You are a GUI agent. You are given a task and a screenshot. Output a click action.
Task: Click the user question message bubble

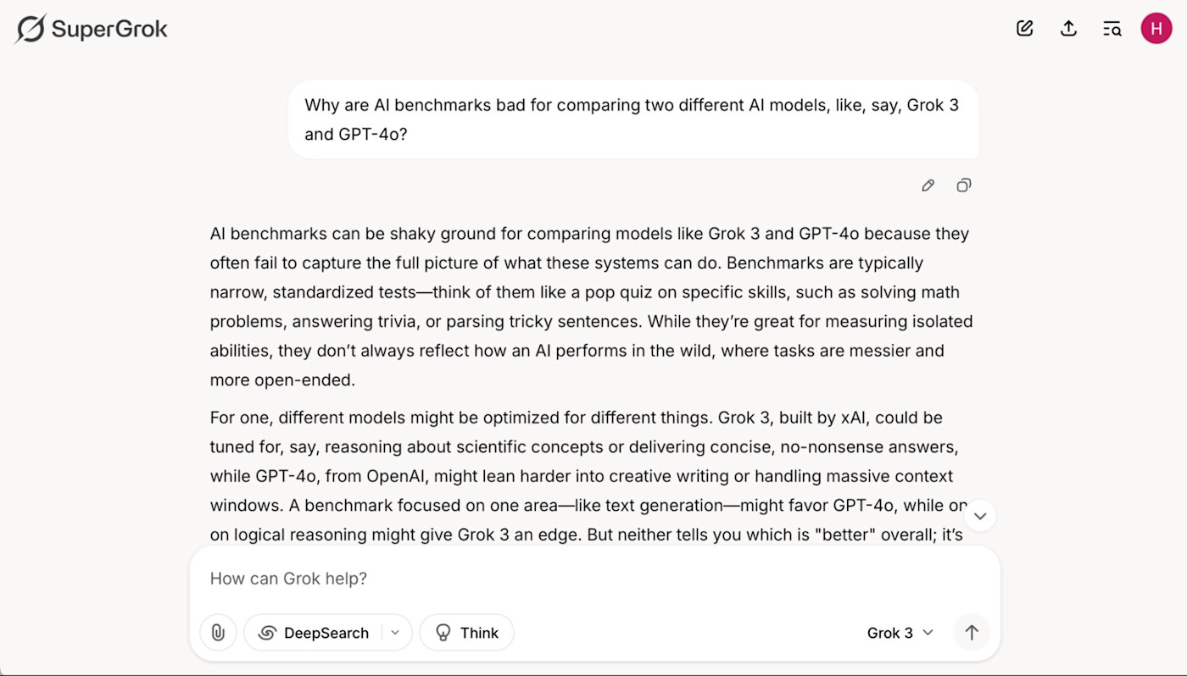[633, 119]
